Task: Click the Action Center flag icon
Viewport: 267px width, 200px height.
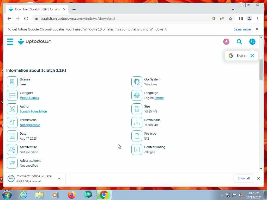Action: (x=234, y=195)
